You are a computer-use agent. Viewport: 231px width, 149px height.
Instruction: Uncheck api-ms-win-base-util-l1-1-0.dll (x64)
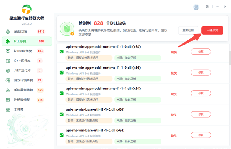(x=62, y=135)
